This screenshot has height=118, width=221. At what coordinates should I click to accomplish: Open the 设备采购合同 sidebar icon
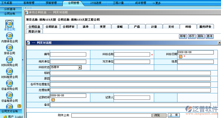[10, 83]
